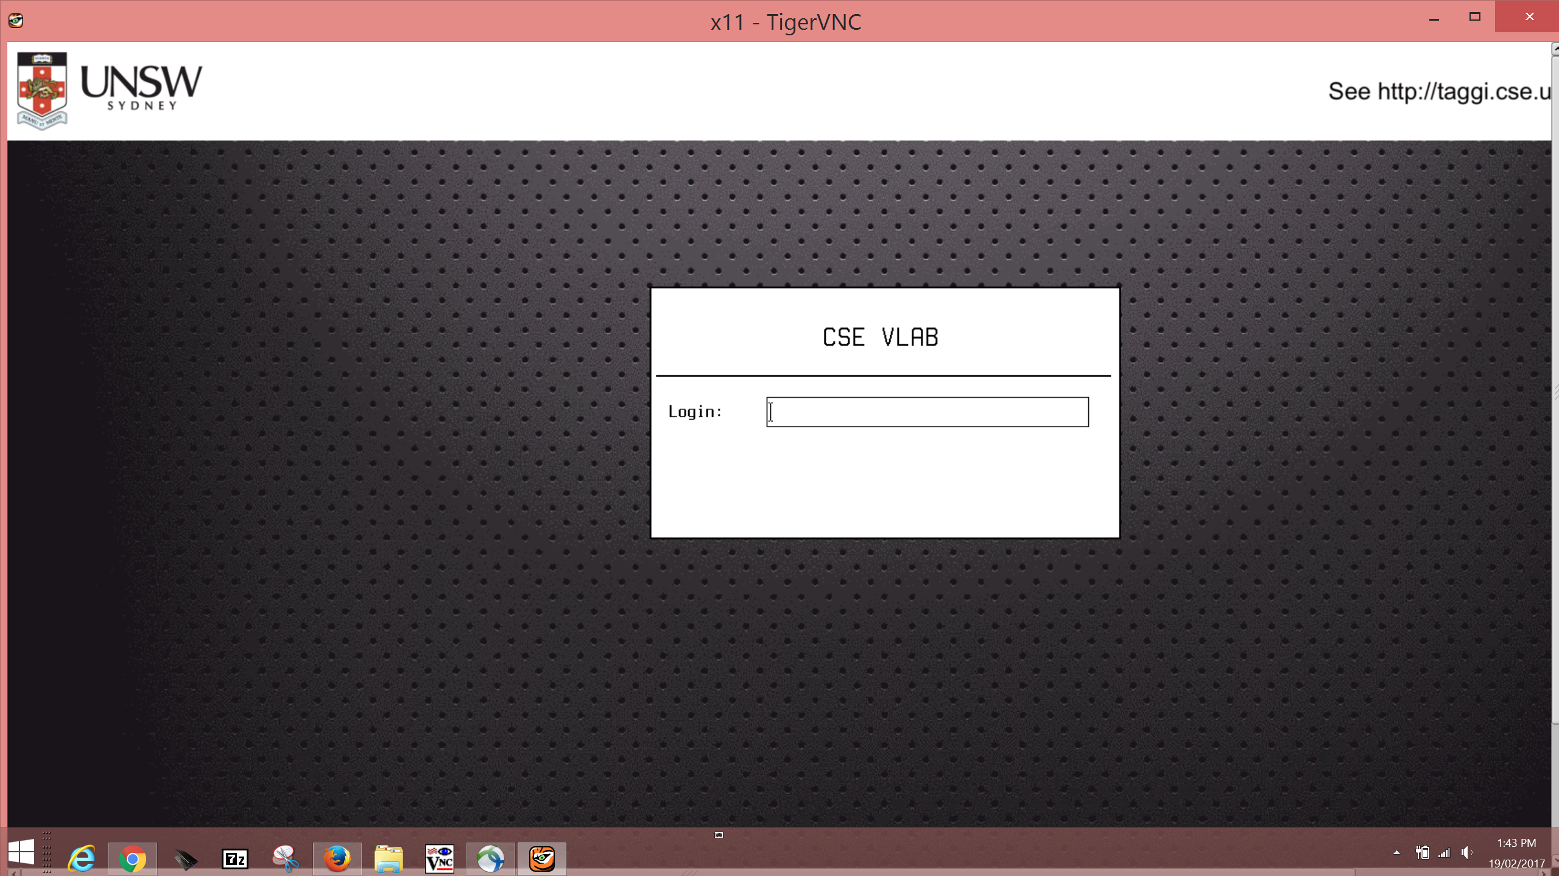This screenshot has height=876, width=1559.
Task: Click the battery power tray icon
Action: coord(1422,853)
